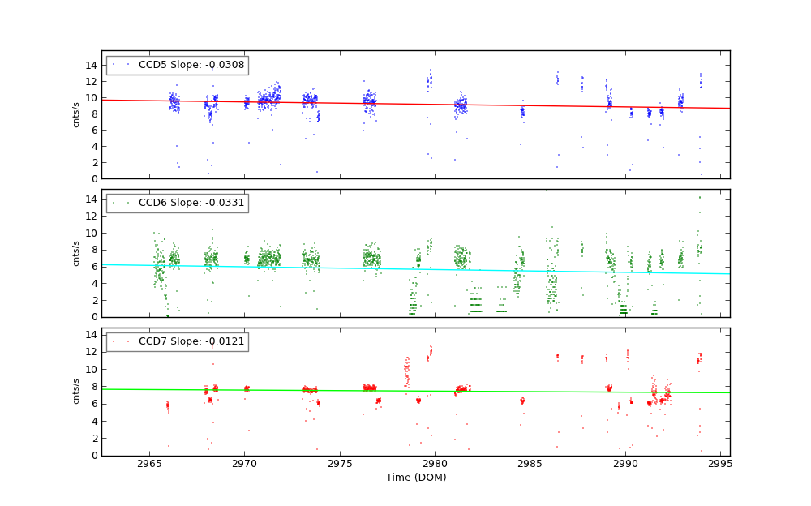
Task: Click the 2970 tick label on the x-axis
Action: pyautogui.click(x=244, y=464)
